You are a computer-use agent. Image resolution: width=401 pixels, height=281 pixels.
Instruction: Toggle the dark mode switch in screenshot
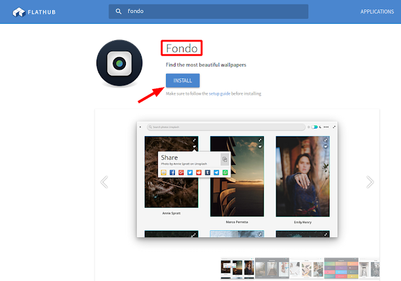point(315,127)
